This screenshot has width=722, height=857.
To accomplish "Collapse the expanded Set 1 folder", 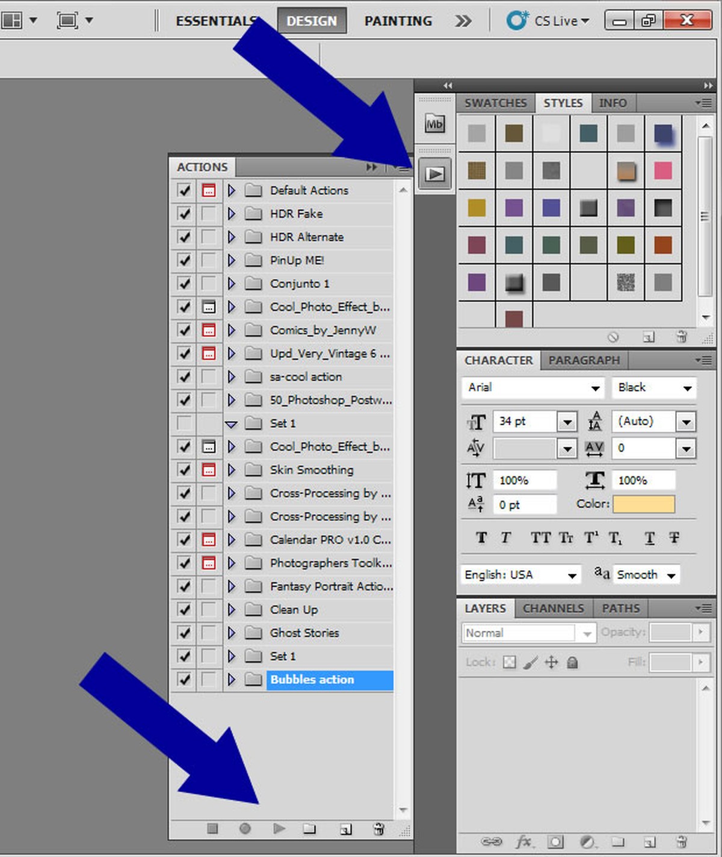I will pos(232,423).
